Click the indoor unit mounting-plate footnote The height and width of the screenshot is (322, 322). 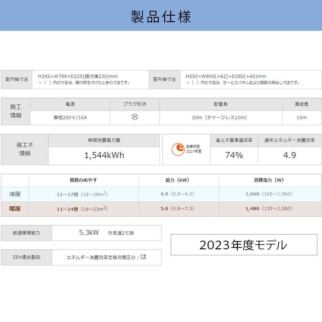[84, 83]
